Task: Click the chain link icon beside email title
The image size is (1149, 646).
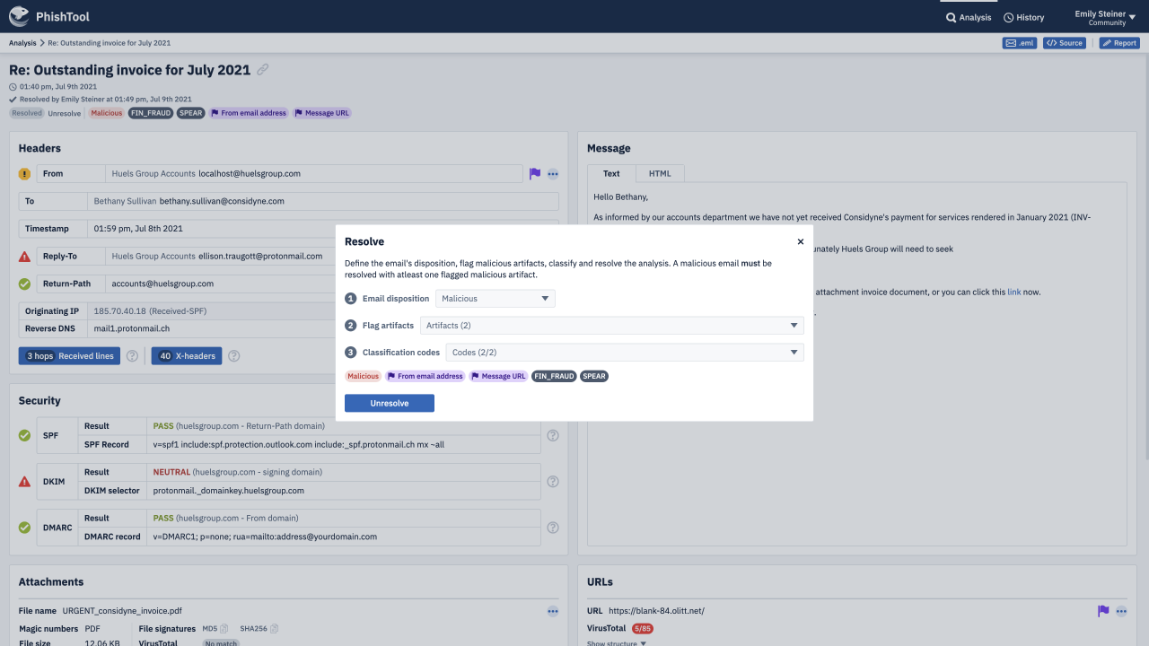Action: tap(263, 70)
